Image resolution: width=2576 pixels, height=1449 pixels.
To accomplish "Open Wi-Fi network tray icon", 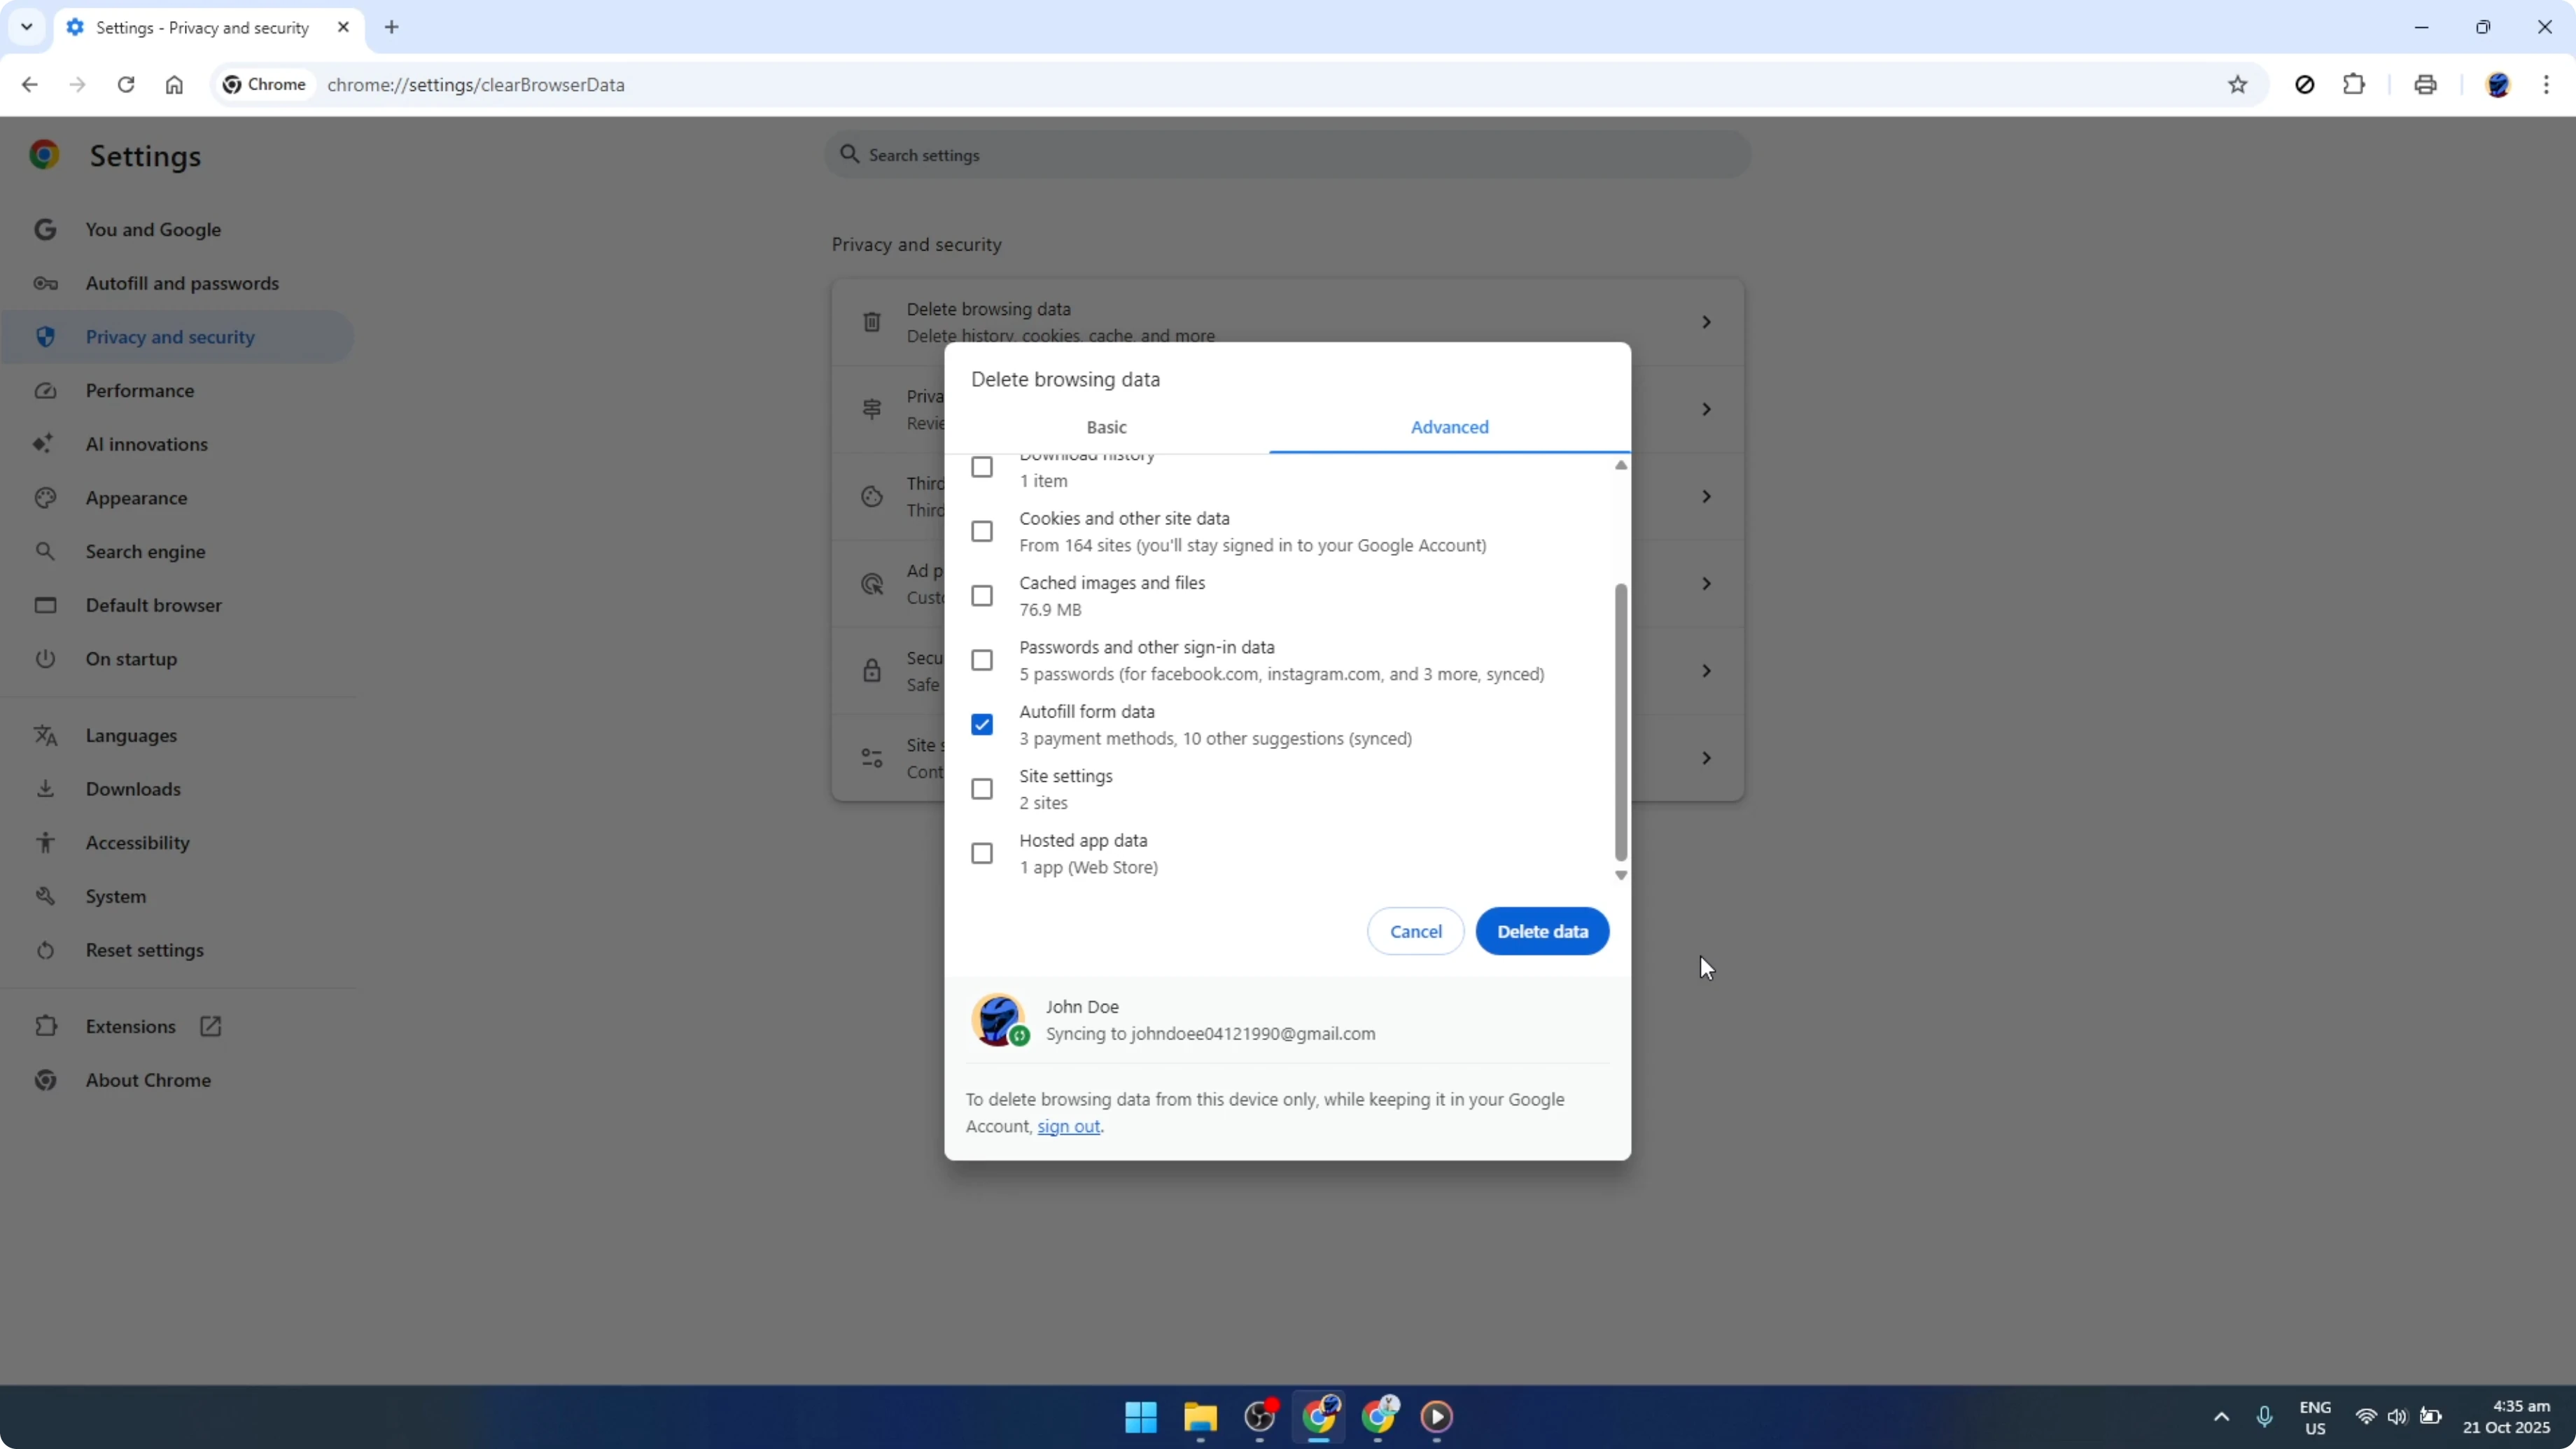I will point(2366,1417).
